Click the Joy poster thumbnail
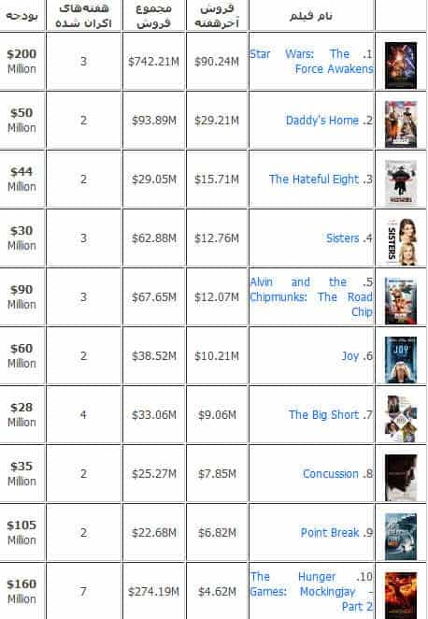The image size is (428, 619). [401, 360]
